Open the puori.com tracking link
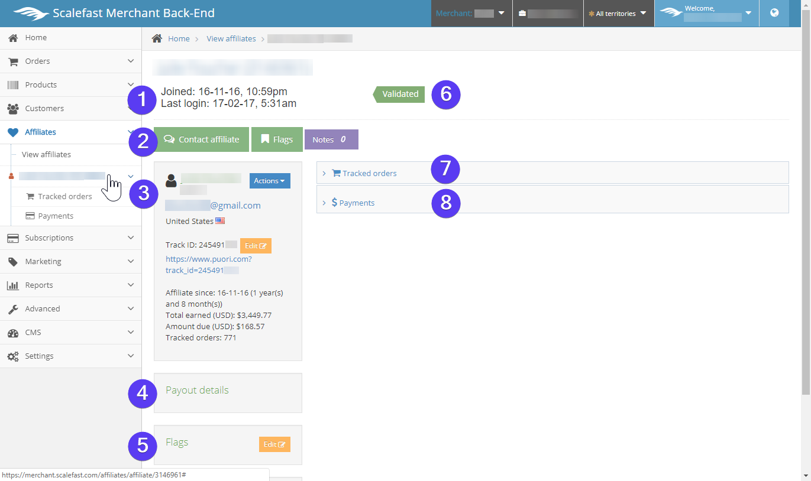The height and width of the screenshot is (481, 811). tap(208, 264)
